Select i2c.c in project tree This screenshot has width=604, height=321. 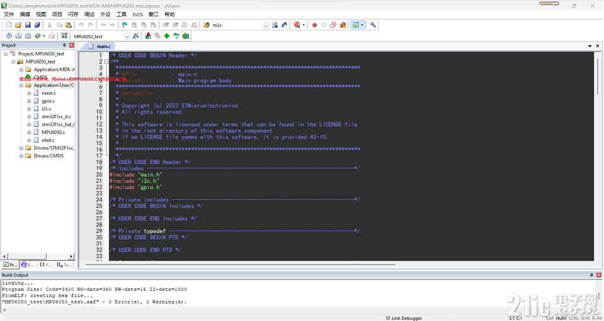[x=46, y=109]
